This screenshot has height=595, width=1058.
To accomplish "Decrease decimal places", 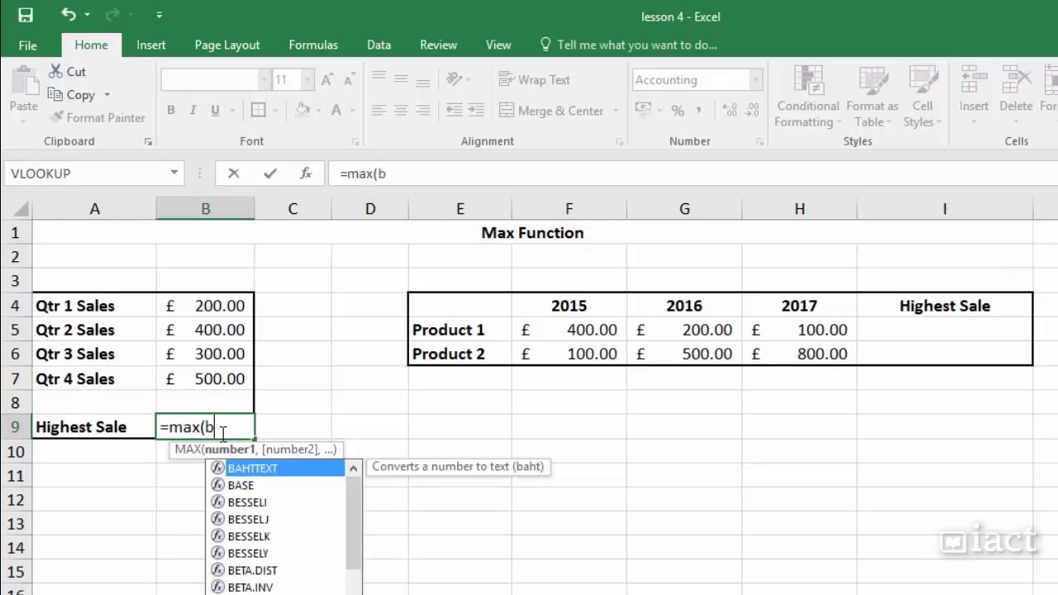I will 751,111.
